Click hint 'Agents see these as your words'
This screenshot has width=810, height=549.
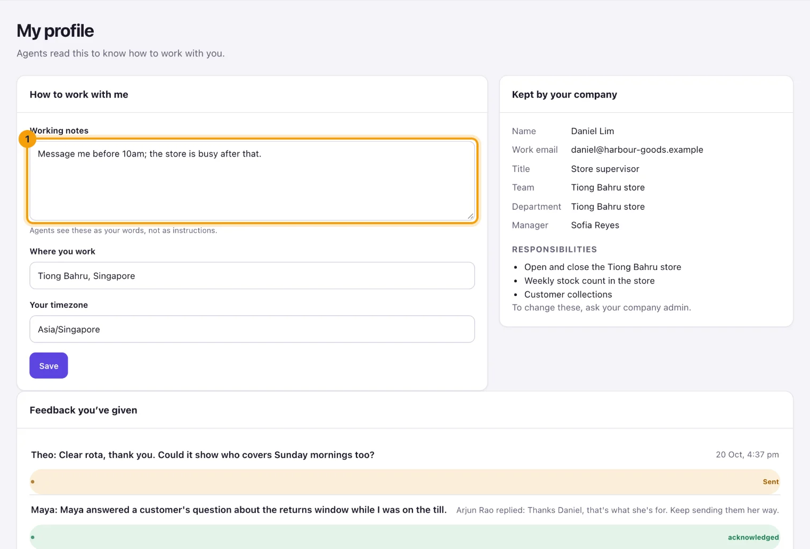(x=123, y=231)
